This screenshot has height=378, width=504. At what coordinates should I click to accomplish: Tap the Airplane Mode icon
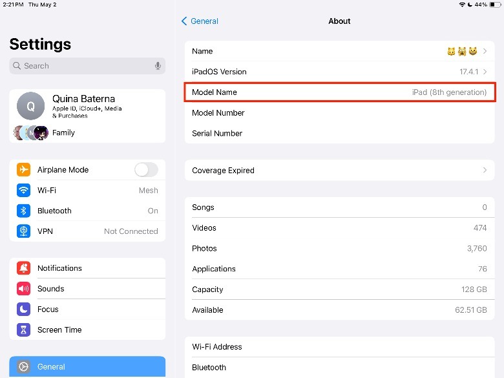(x=24, y=170)
